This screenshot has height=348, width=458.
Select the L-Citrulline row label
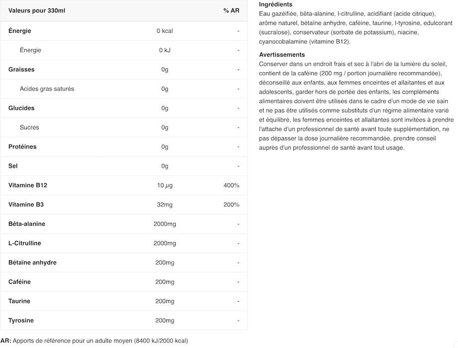pos(24,243)
